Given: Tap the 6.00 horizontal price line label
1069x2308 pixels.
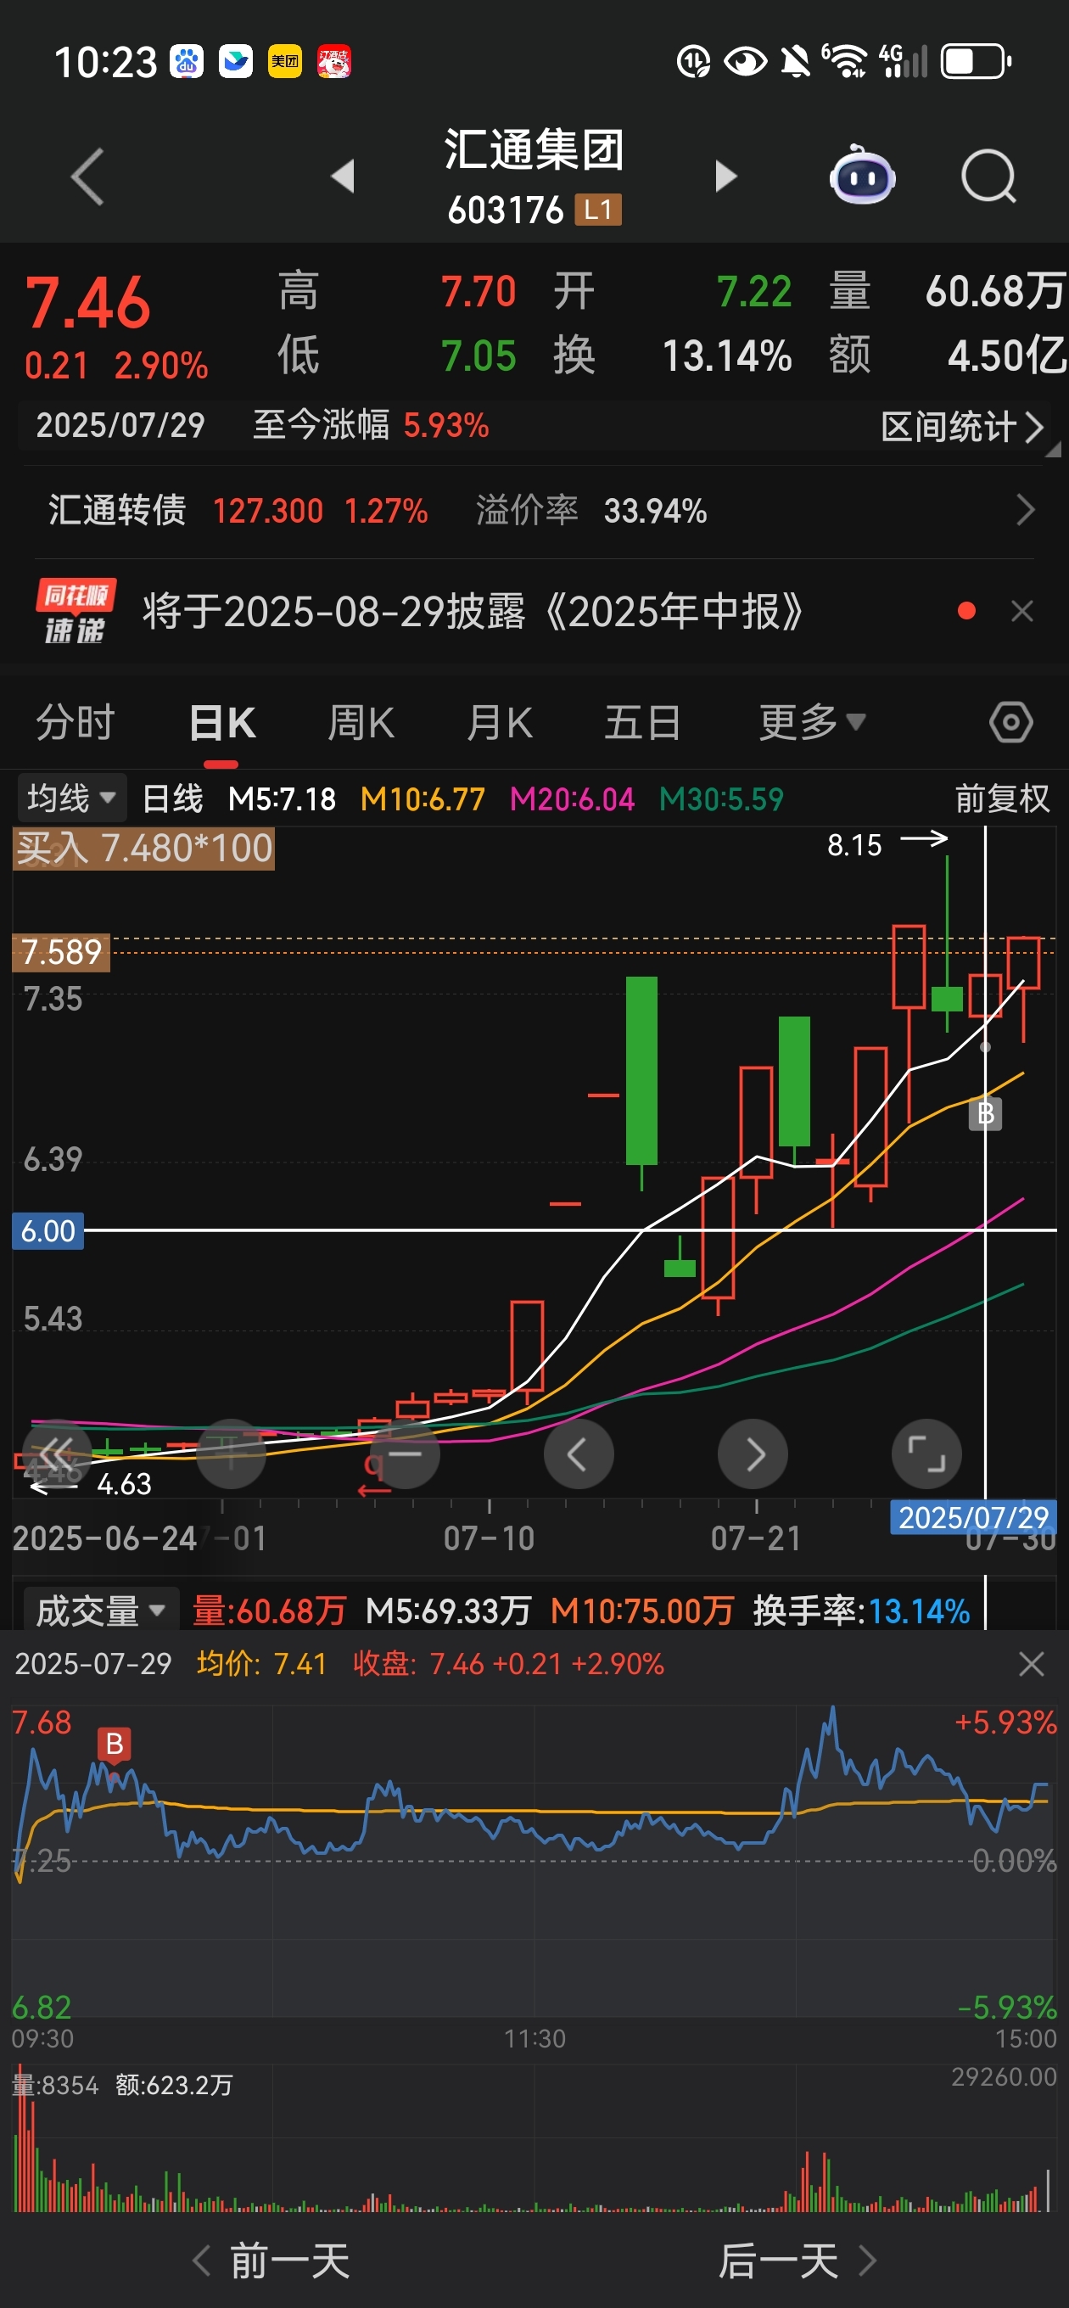Looking at the screenshot, I should [48, 1231].
